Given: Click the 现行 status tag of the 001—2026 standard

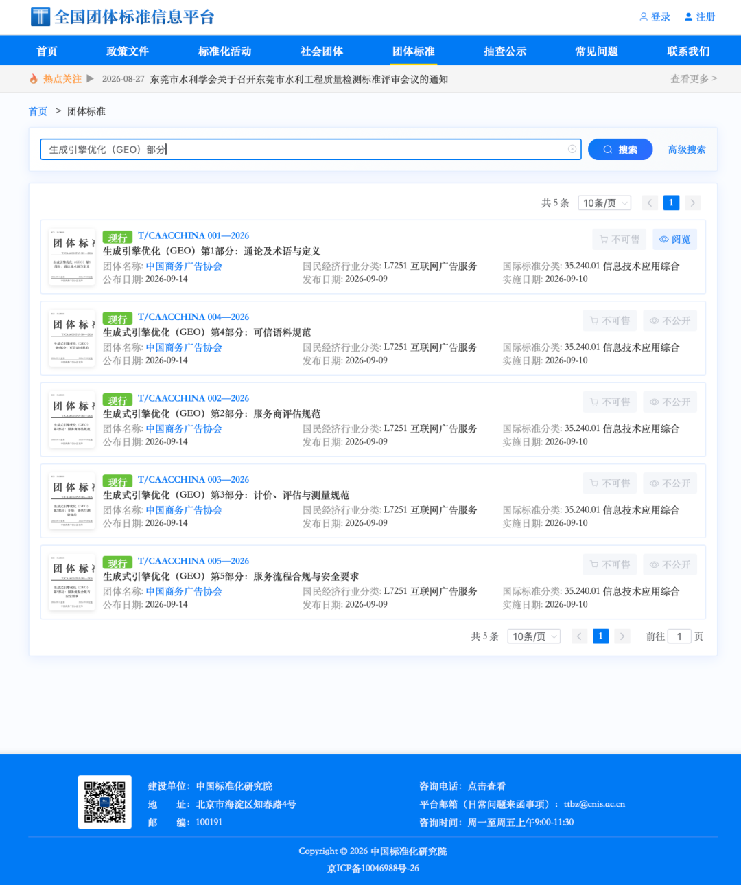Looking at the screenshot, I should click(117, 238).
